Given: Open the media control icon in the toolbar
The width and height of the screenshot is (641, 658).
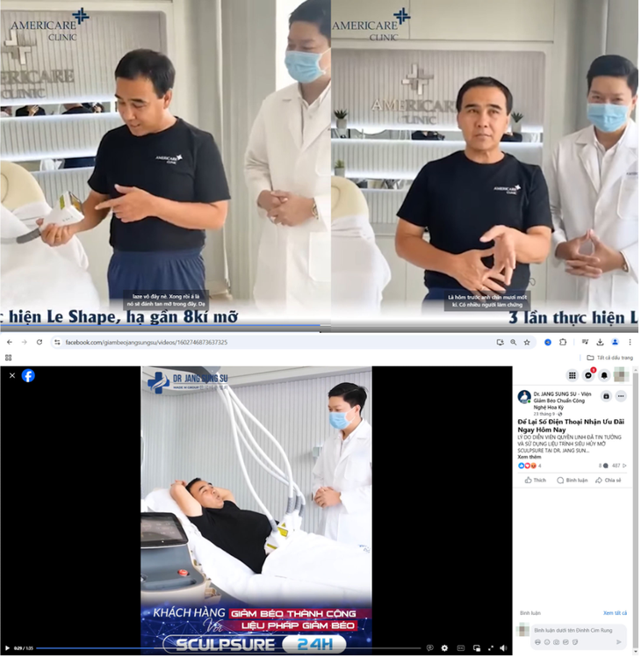Looking at the screenshot, I should click(x=587, y=343).
